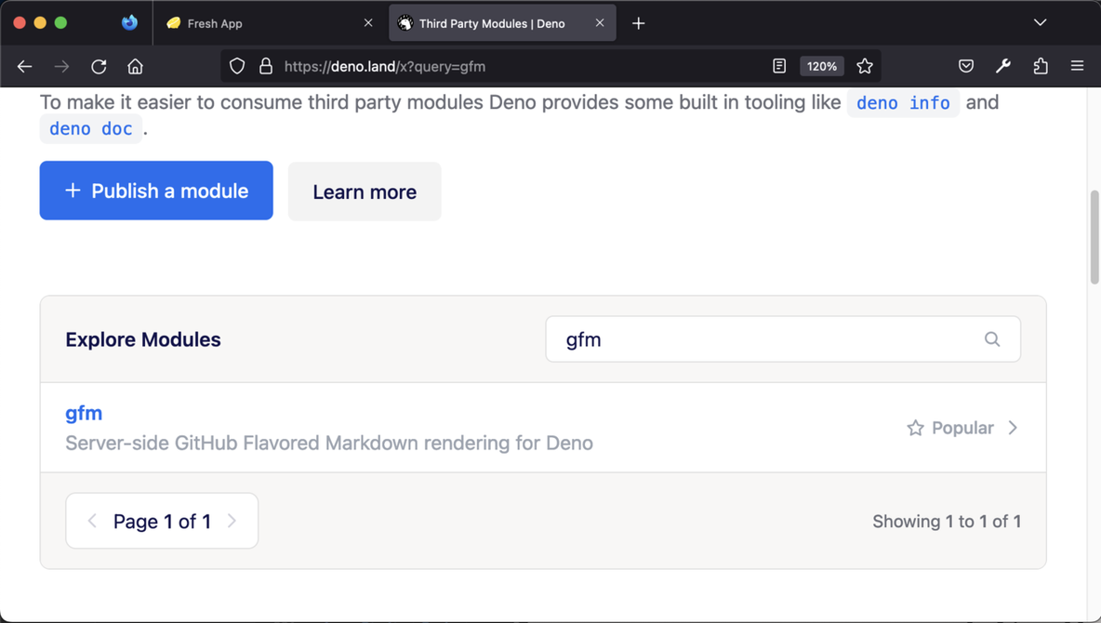This screenshot has width=1101, height=623.
Task: Click the page vertical scrollbar
Action: (x=1094, y=237)
